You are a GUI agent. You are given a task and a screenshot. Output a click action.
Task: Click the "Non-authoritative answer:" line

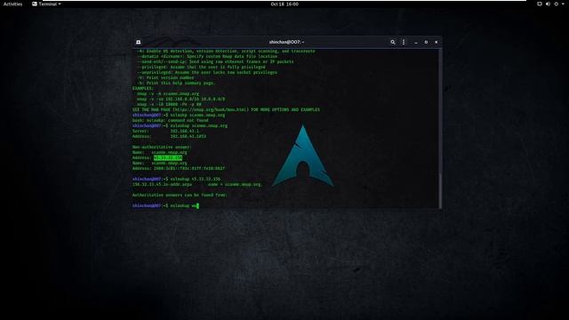click(162, 147)
